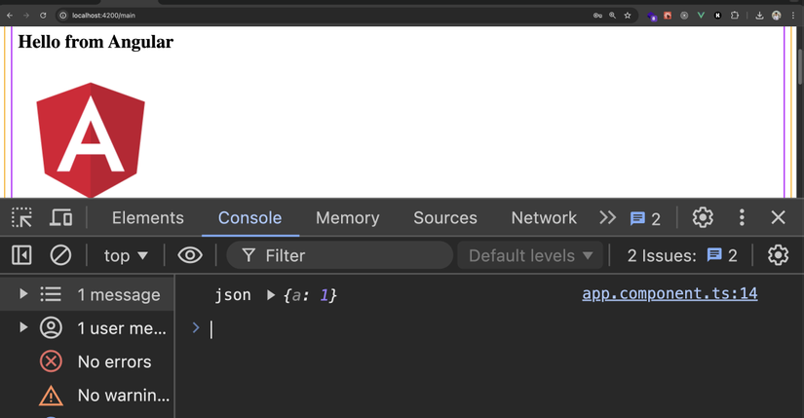Activate the inspect element picker
This screenshot has width=804, height=418.
(22, 218)
